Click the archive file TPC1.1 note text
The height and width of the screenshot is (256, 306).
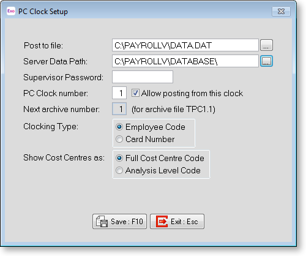[173, 109]
